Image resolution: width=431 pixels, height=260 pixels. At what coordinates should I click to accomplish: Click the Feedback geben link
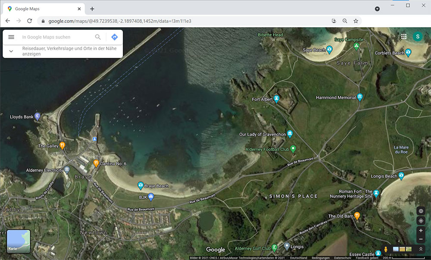click(367, 258)
